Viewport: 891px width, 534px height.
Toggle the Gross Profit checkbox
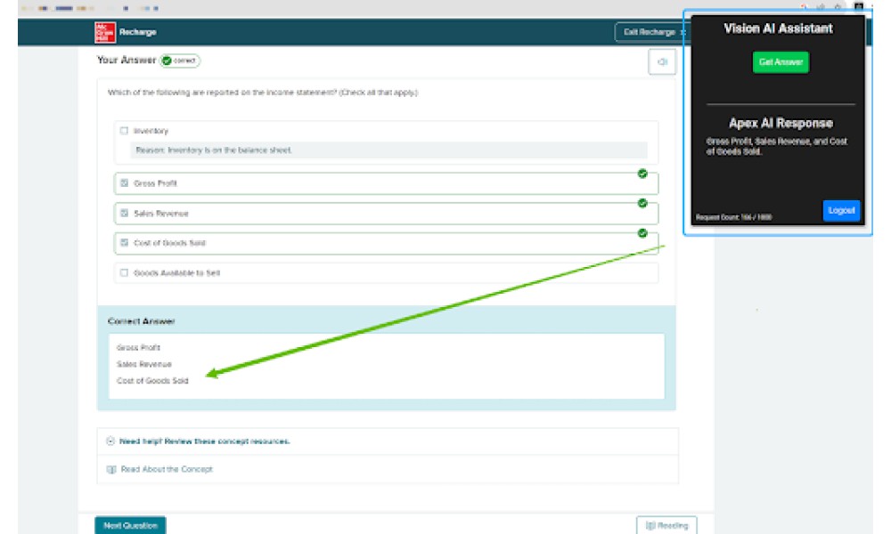click(x=124, y=182)
